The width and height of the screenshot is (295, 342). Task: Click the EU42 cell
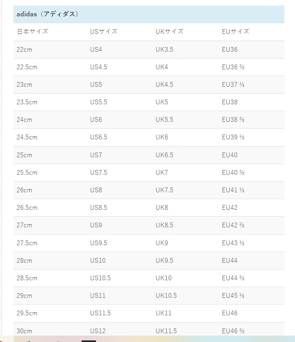[x=230, y=207]
